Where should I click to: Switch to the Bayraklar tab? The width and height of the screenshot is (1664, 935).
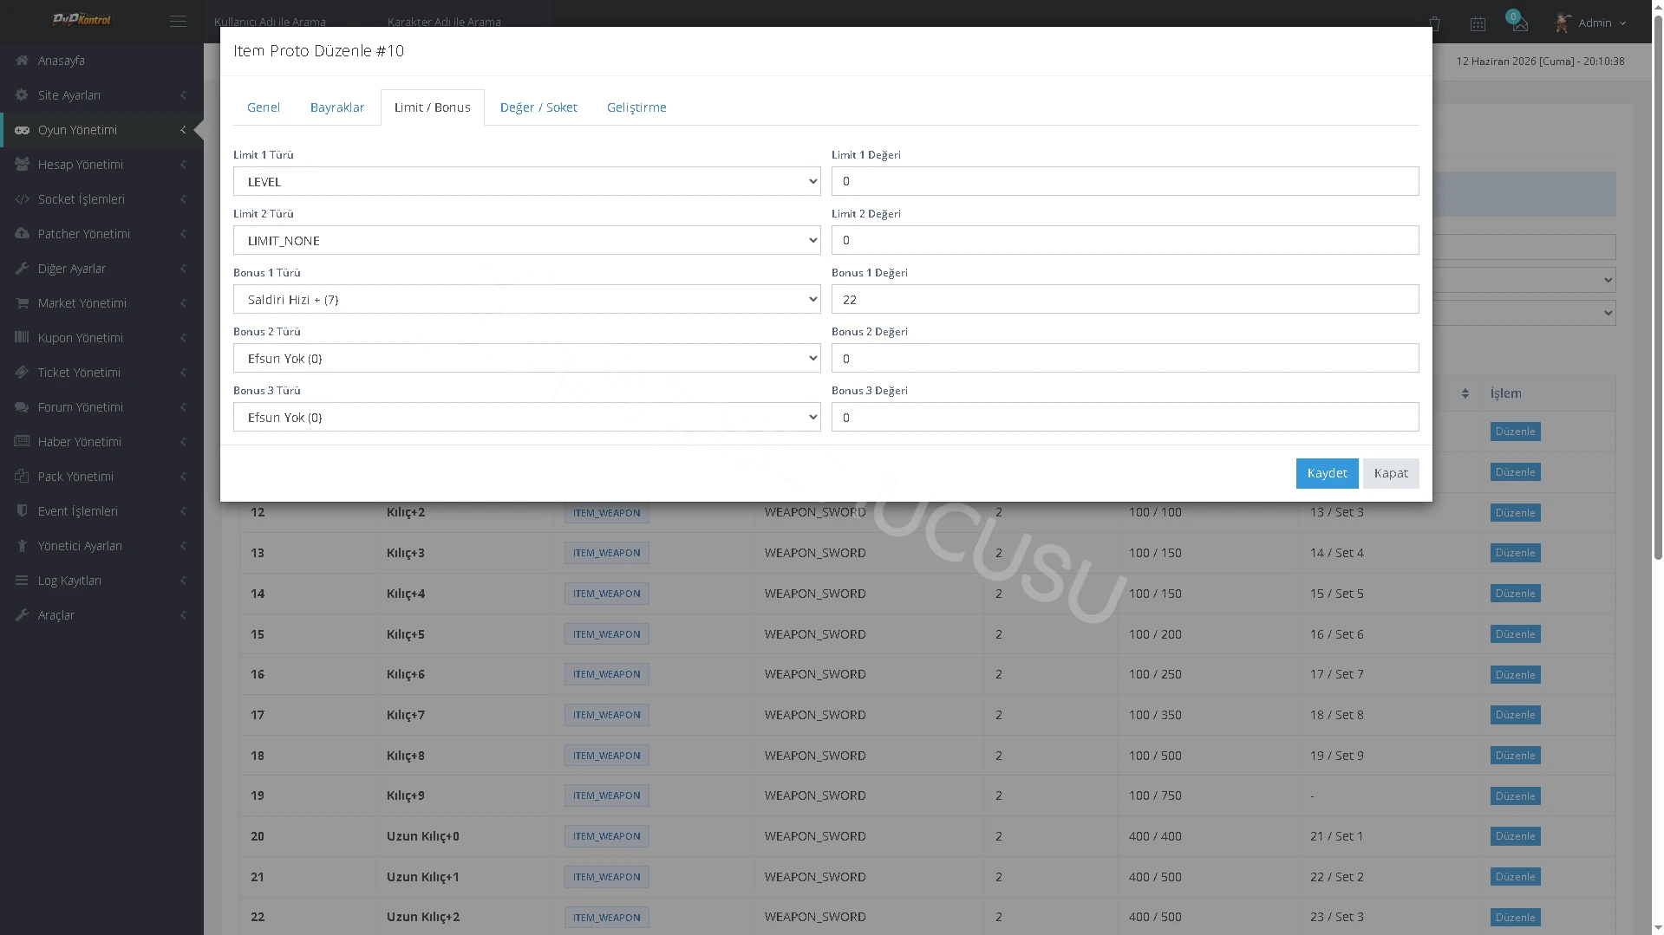pyautogui.click(x=337, y=107)
